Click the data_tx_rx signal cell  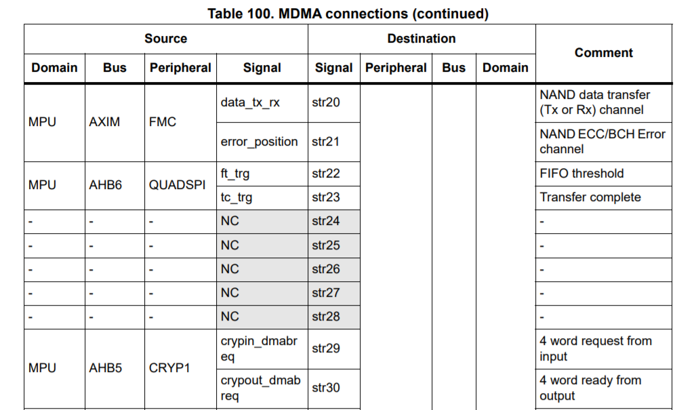(262, 103)
